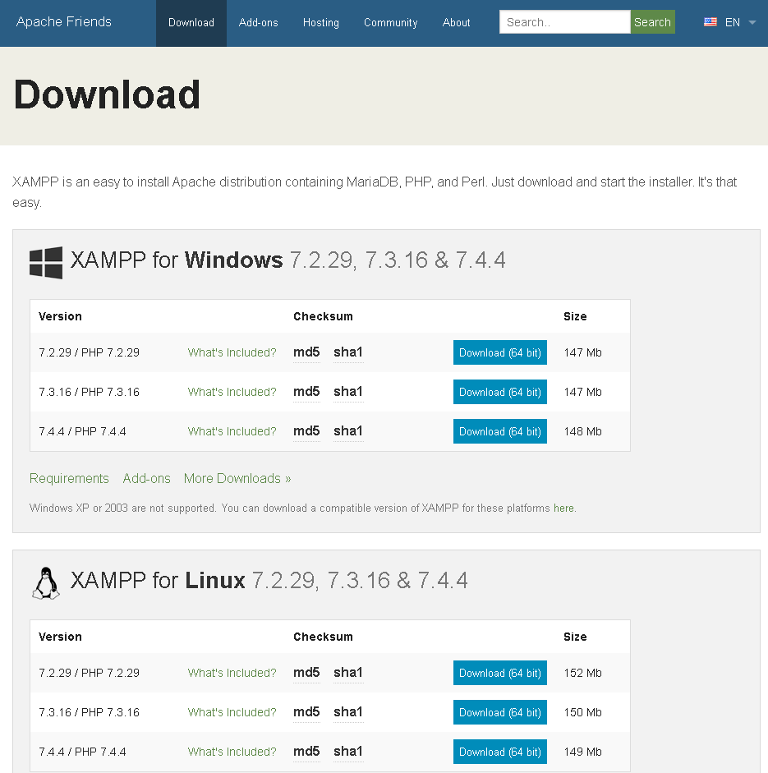Focus the Search input field
The height and width of the screenshot is (773, 768).
point(564,21)
